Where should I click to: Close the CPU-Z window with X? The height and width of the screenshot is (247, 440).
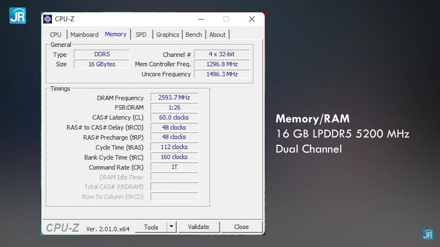[252, 19]
